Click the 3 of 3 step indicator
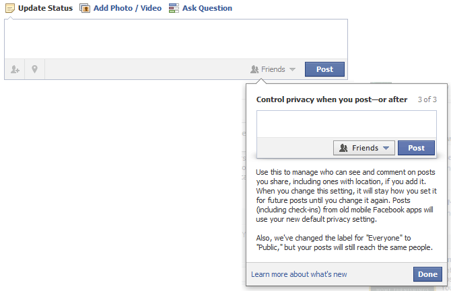The image size is (451, 291). pyautogui.click(x=427, y=99)
